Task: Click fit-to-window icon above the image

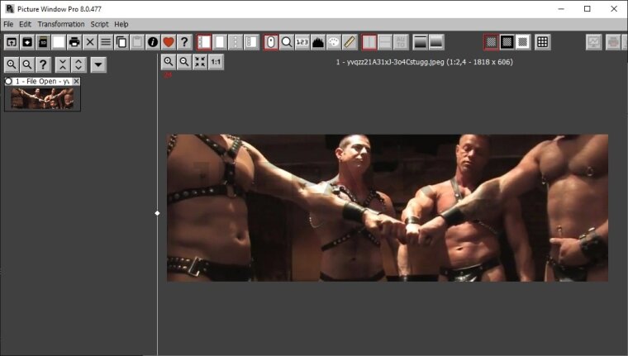Action: (200, 62)
